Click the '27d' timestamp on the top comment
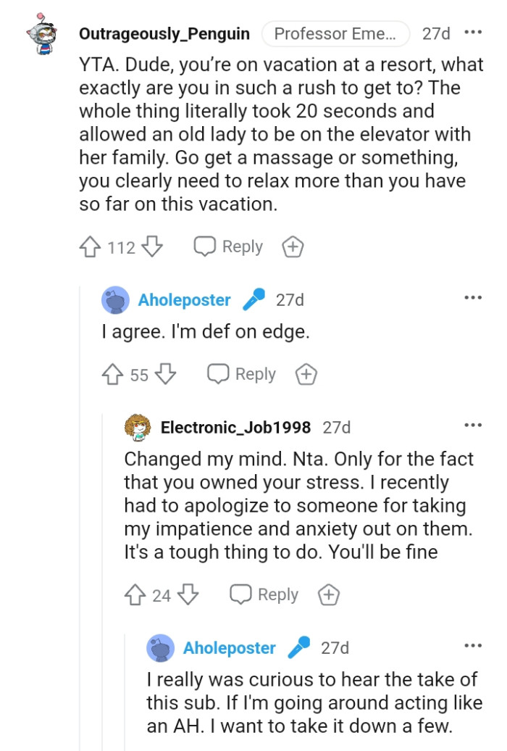Screen dimensions: 507x751 click(x=435, y=33)
